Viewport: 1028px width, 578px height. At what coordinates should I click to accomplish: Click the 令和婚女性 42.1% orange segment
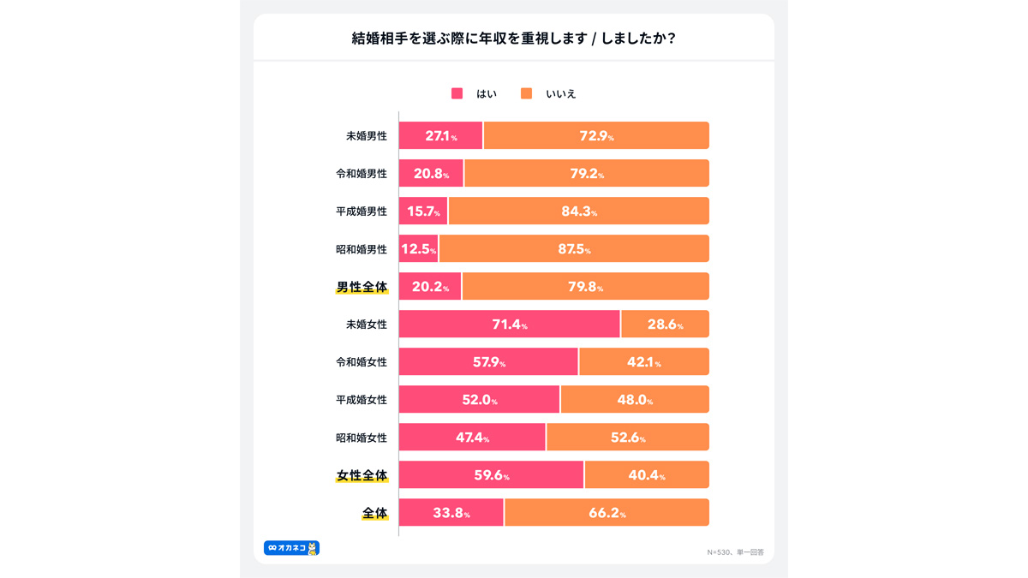[644, 361]
